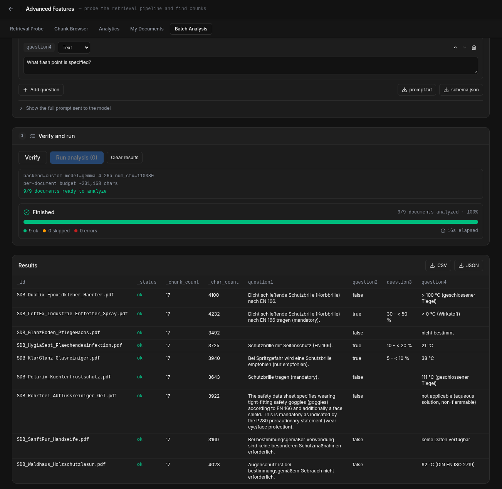Image resolution: width=502 pixels, height=489 pixels.
Task: Select SDB_DuoFix_Epoxidkleber_Haerter.pdf row name
Action: [65, 295]
